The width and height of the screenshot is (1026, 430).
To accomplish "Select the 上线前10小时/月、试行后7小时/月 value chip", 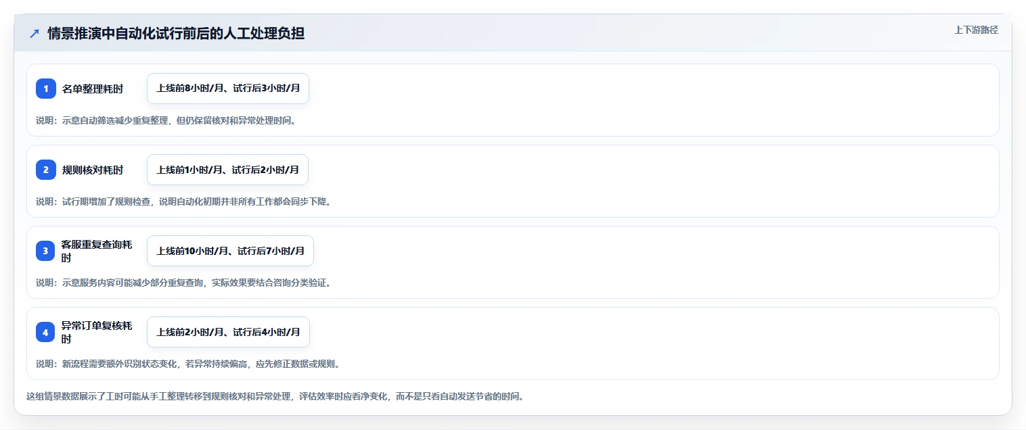I will click(x=230, y=251).
